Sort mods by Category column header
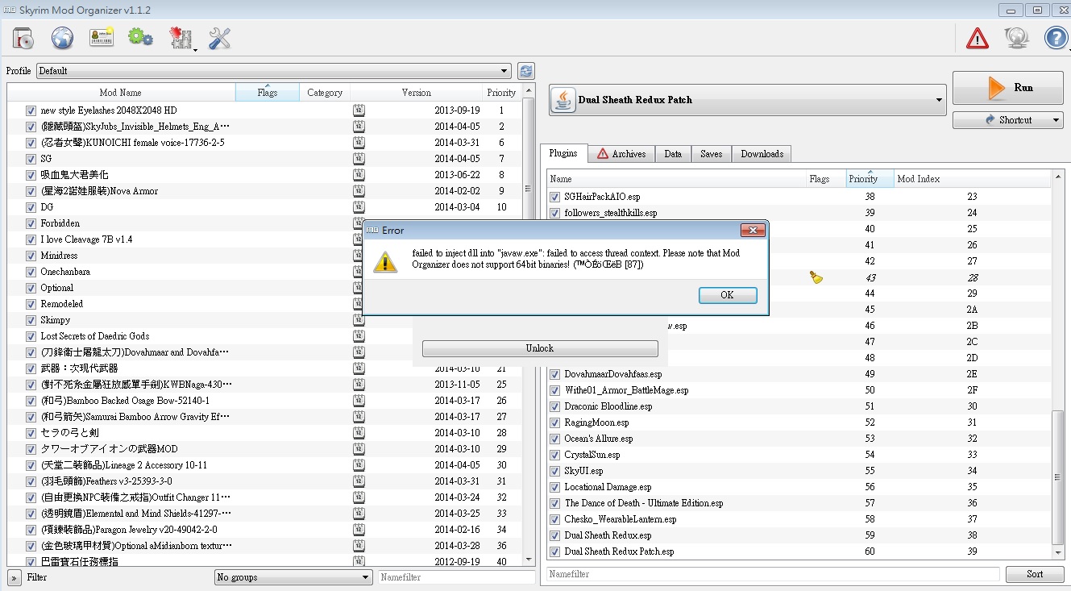Viewport: 1071px width, 591px height. click(325, 93)
